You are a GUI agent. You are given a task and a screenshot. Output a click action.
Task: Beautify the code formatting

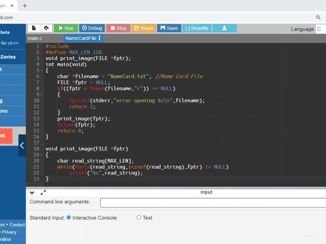tap(197, 28)
